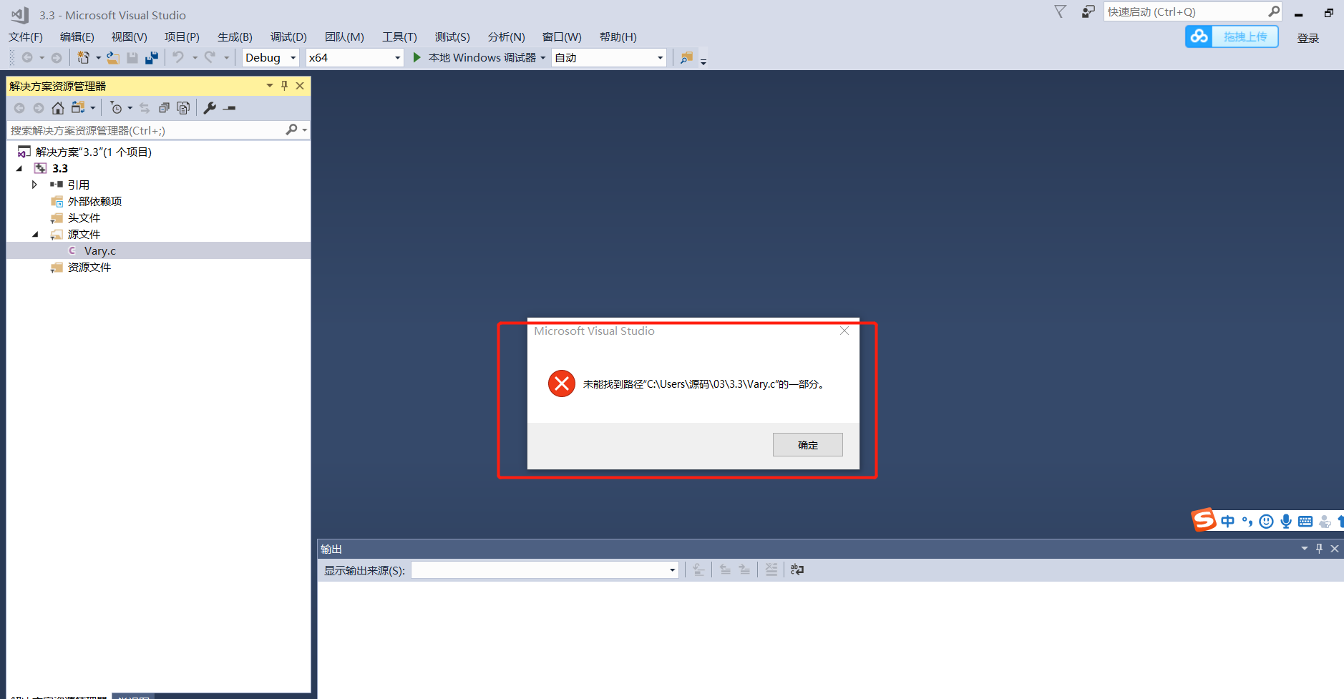
Task: Expand the 引用 tree node
Action: (x=34, y=185)
